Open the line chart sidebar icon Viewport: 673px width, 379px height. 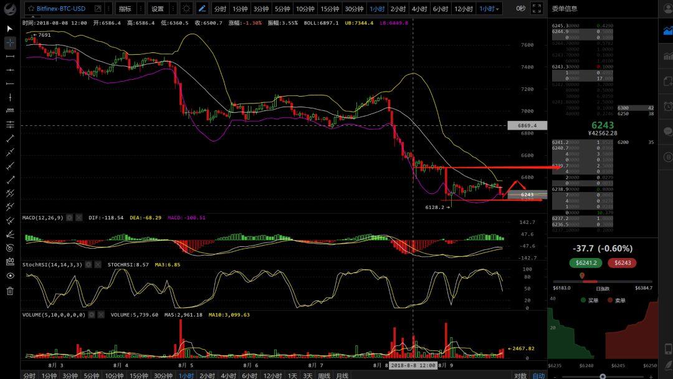pos(668,31)
